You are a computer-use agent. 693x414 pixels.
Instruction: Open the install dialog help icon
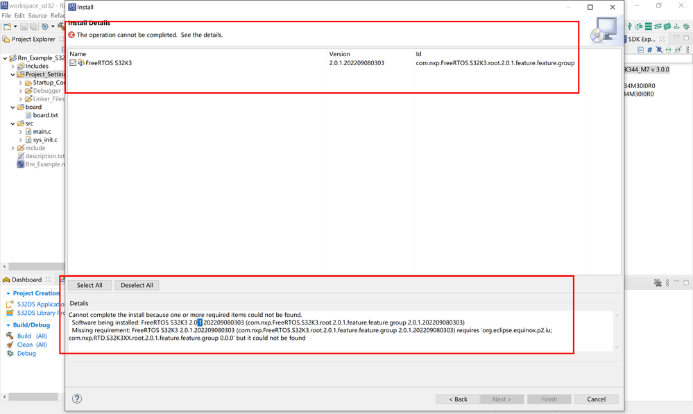coord(77,399)
